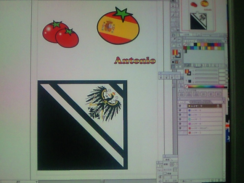Pick the yellow swatch in the top swatch row
Screen dimensions: 244x183
pos(199,45)
